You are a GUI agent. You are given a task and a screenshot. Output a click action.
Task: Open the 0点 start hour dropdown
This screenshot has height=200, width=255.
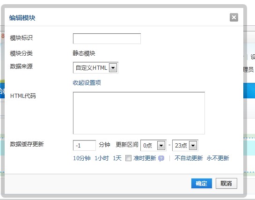(x=153, y=145)
